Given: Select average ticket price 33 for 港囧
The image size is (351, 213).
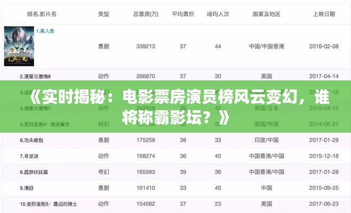Looking at the screenshot, I should pyautogui.click(x=183, y=188).
